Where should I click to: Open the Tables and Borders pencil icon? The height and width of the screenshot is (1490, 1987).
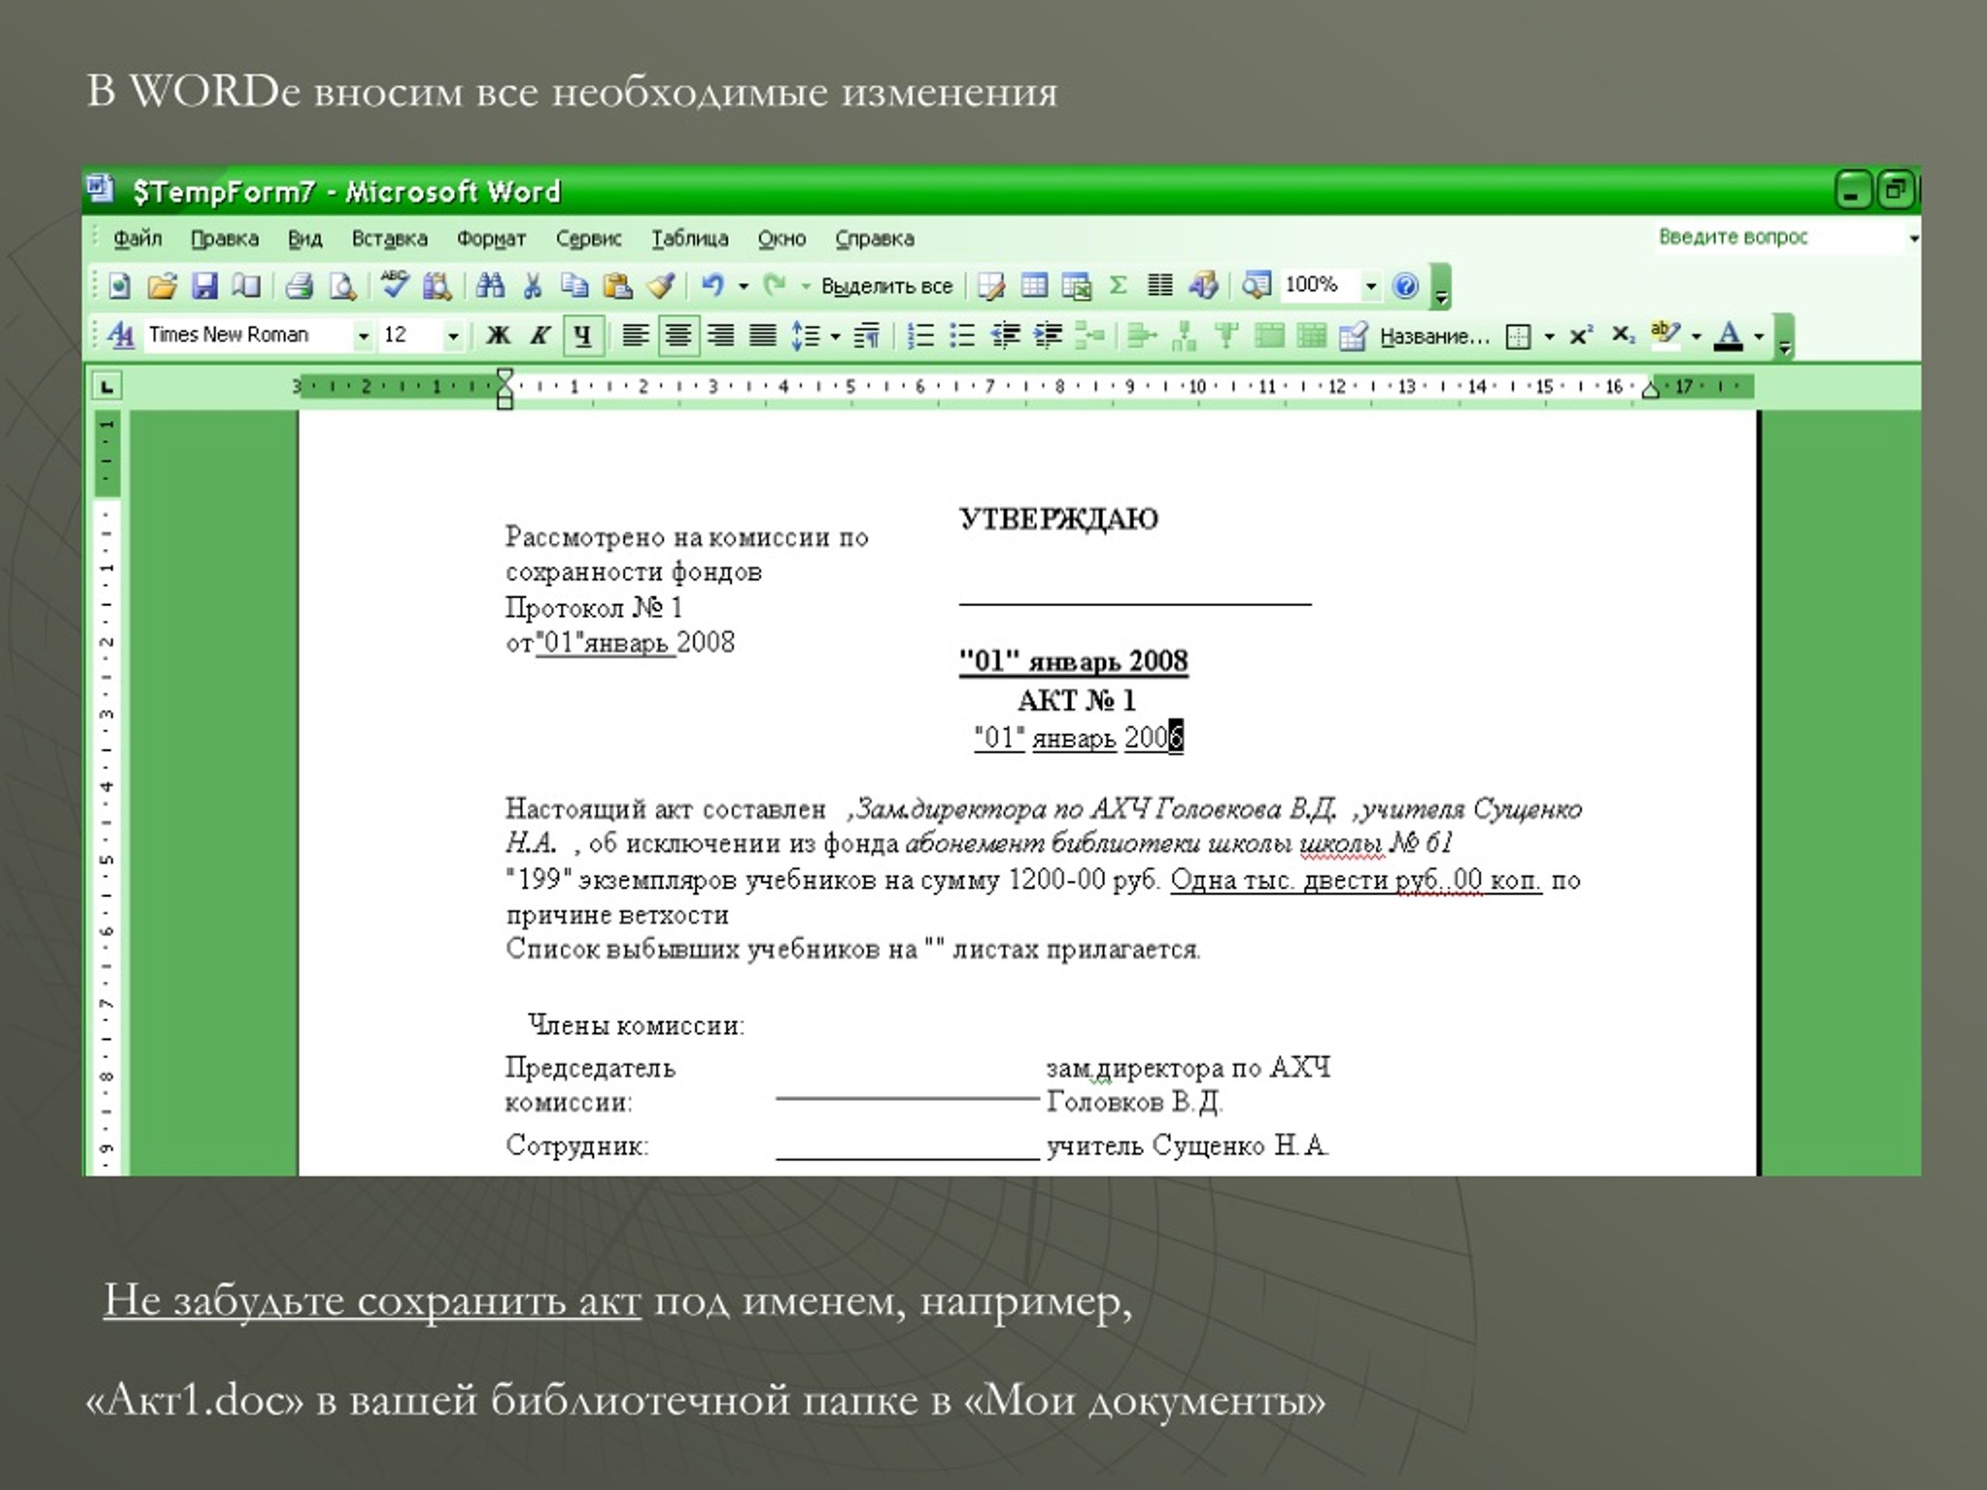click(x=991, y=286)
